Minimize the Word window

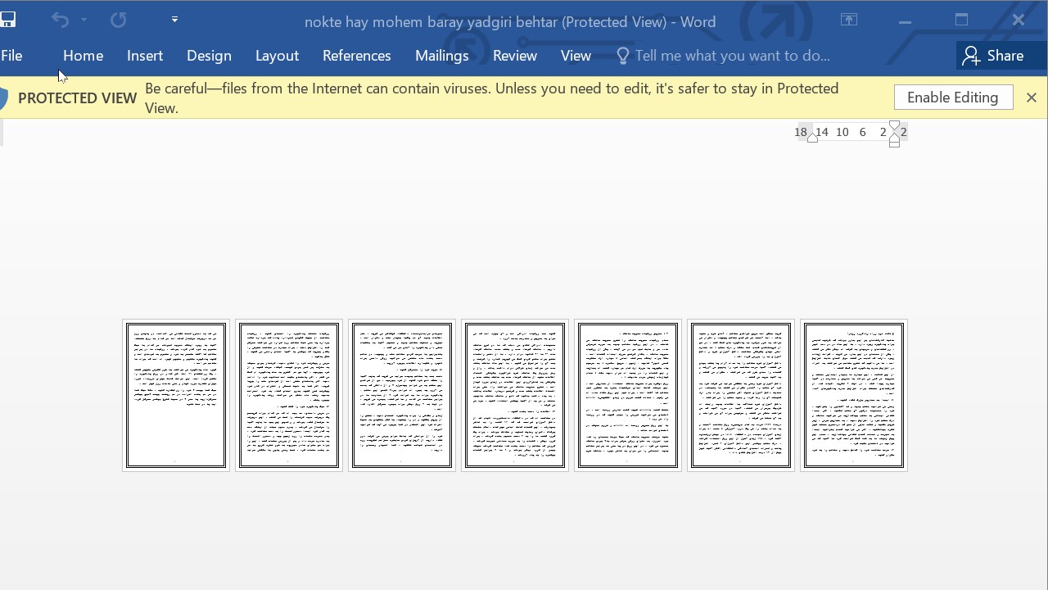[x=905, y=20]
